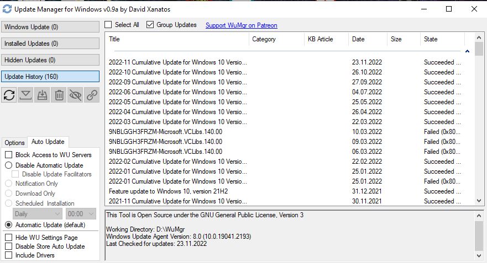Select VCLibs row dated 10.03.2022

[285, 132]
